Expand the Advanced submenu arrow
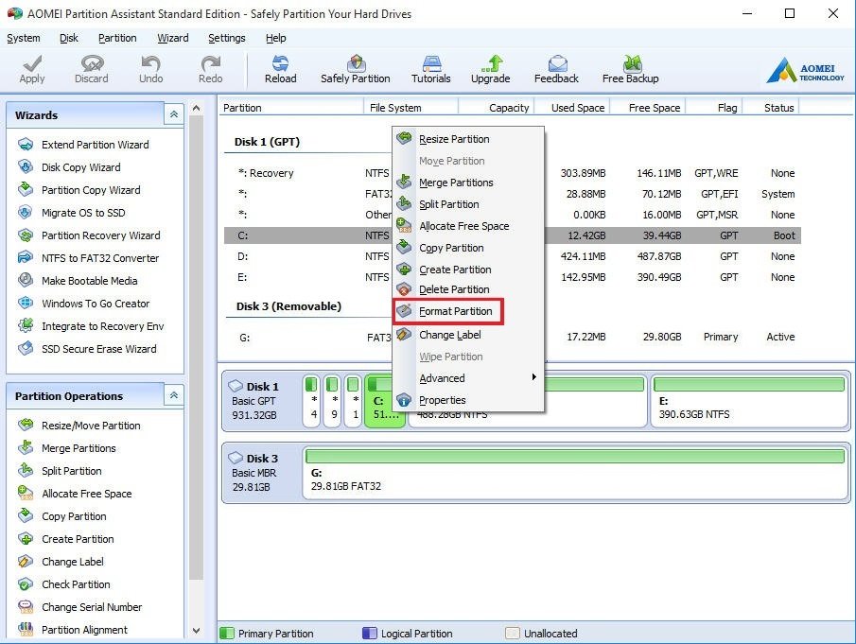Viewport: 856px width, 644px height. [x=533, y=377]
